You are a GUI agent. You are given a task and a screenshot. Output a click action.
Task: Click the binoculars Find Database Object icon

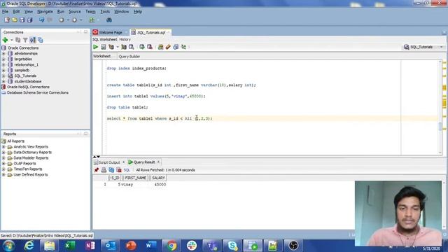coord(109,20)
